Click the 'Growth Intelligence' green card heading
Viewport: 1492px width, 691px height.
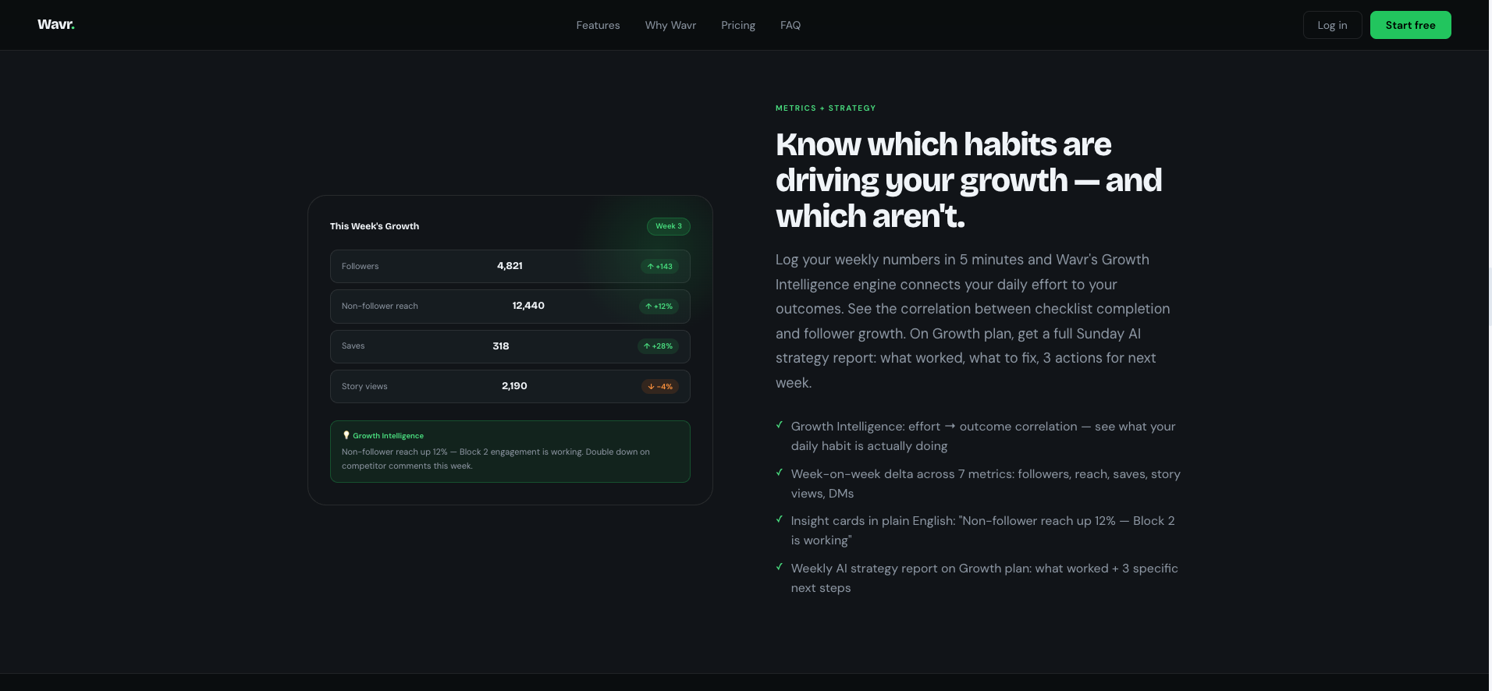[388, 436]
